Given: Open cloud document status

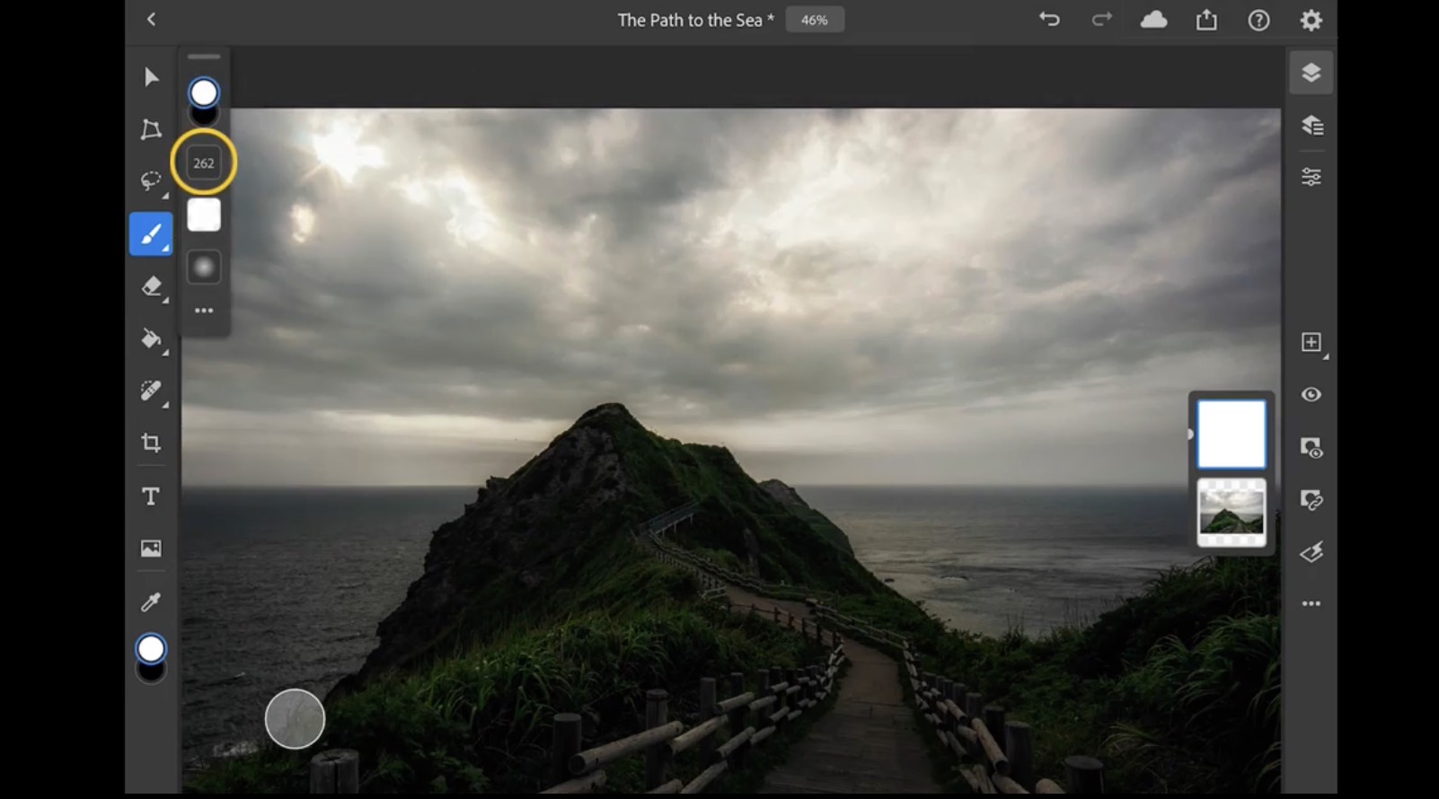Looking at the screenshot, I should pyautogui.click(x=1153, y=19).
